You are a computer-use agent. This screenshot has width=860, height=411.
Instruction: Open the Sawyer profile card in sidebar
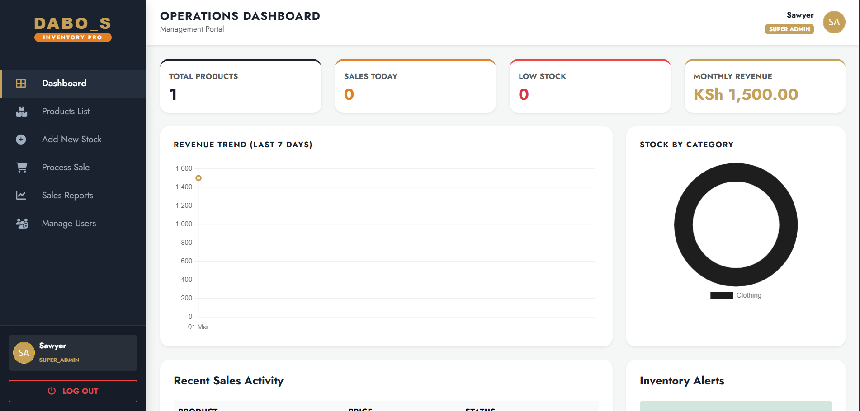pos(73,353)
